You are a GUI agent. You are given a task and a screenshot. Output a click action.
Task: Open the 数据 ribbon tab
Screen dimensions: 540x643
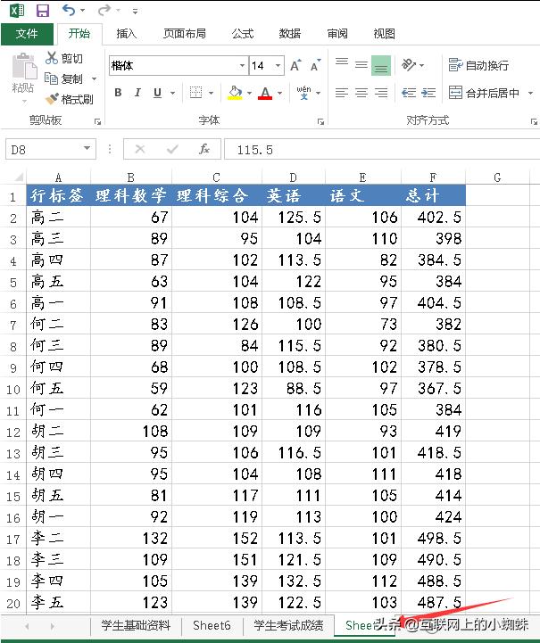click(x=290, y=34)
